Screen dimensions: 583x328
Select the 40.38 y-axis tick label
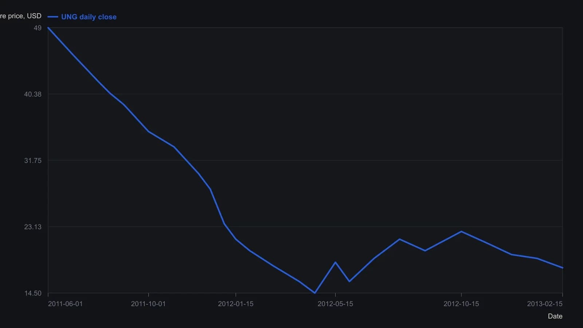33,94
